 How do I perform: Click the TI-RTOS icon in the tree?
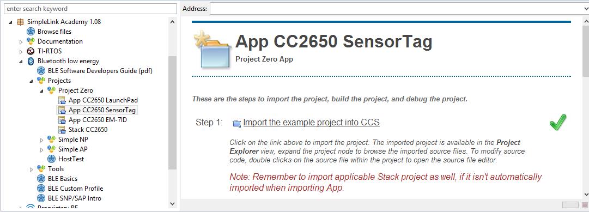(x=31, y=51)
